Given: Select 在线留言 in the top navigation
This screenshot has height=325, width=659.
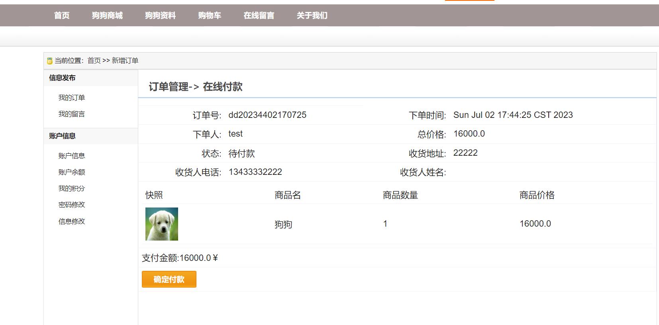Looking at the screenshot, I should (x=259, y=16).
